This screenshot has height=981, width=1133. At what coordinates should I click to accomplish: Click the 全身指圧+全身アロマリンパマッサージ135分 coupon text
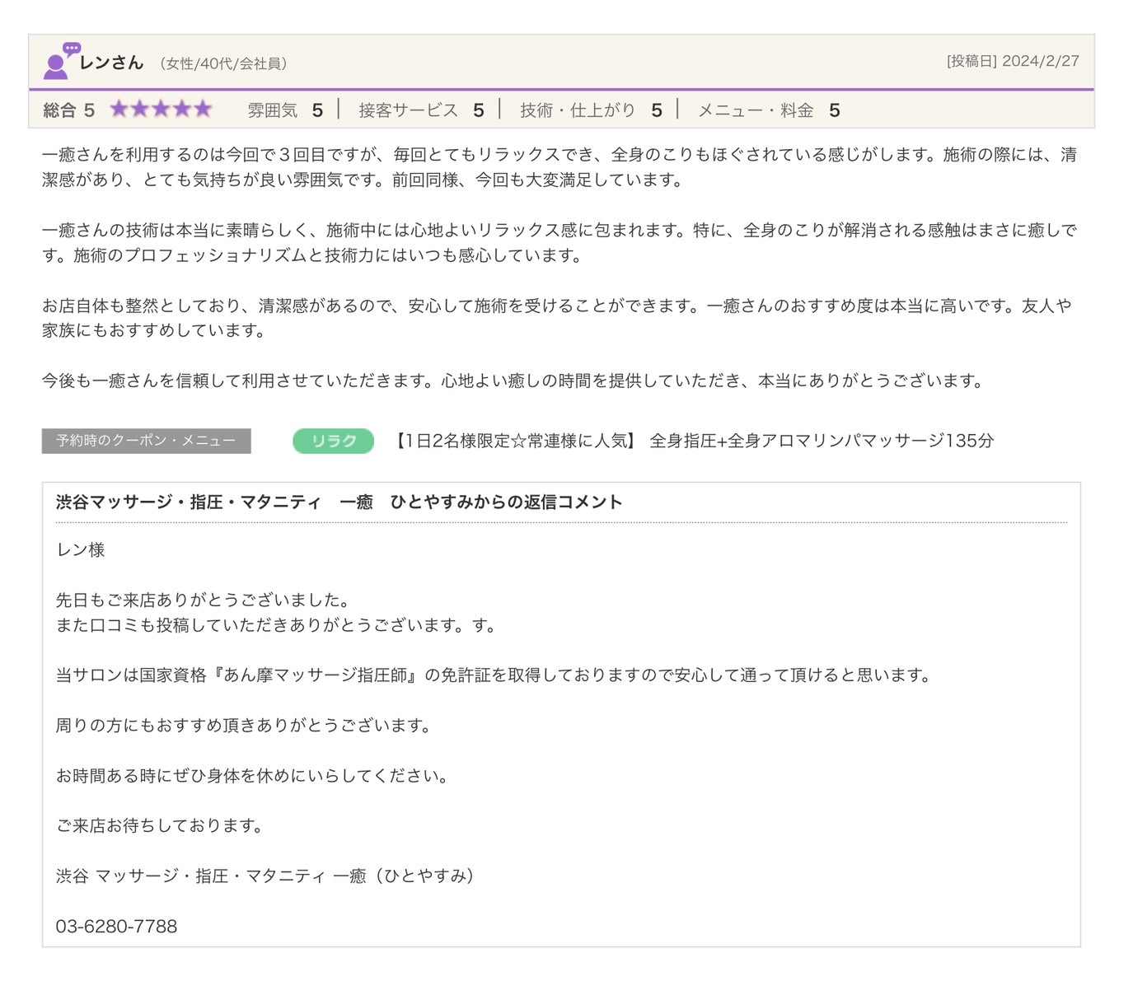tap(822, 441)
